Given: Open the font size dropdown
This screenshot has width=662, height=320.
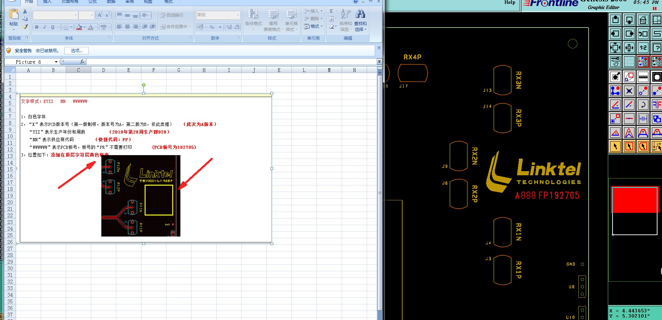Looking at the screenshot, I should [x=92, y=15].
